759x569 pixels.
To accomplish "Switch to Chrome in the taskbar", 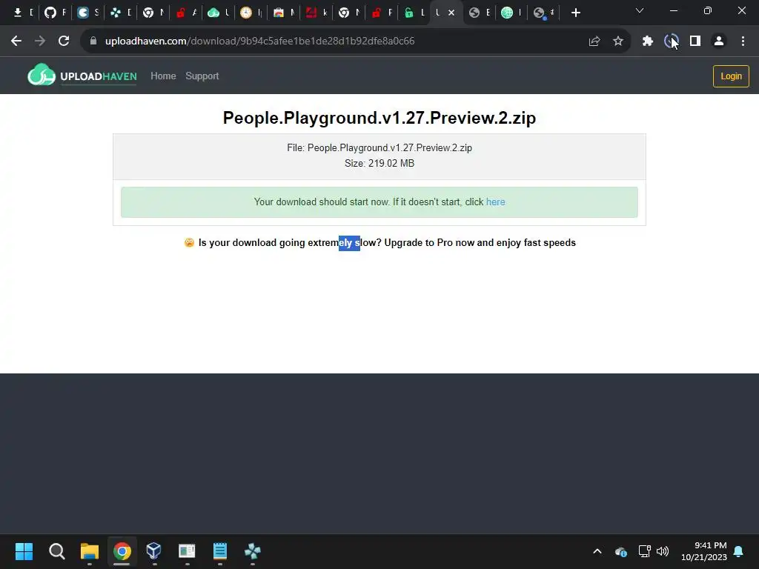I will (x=122, y=551).
